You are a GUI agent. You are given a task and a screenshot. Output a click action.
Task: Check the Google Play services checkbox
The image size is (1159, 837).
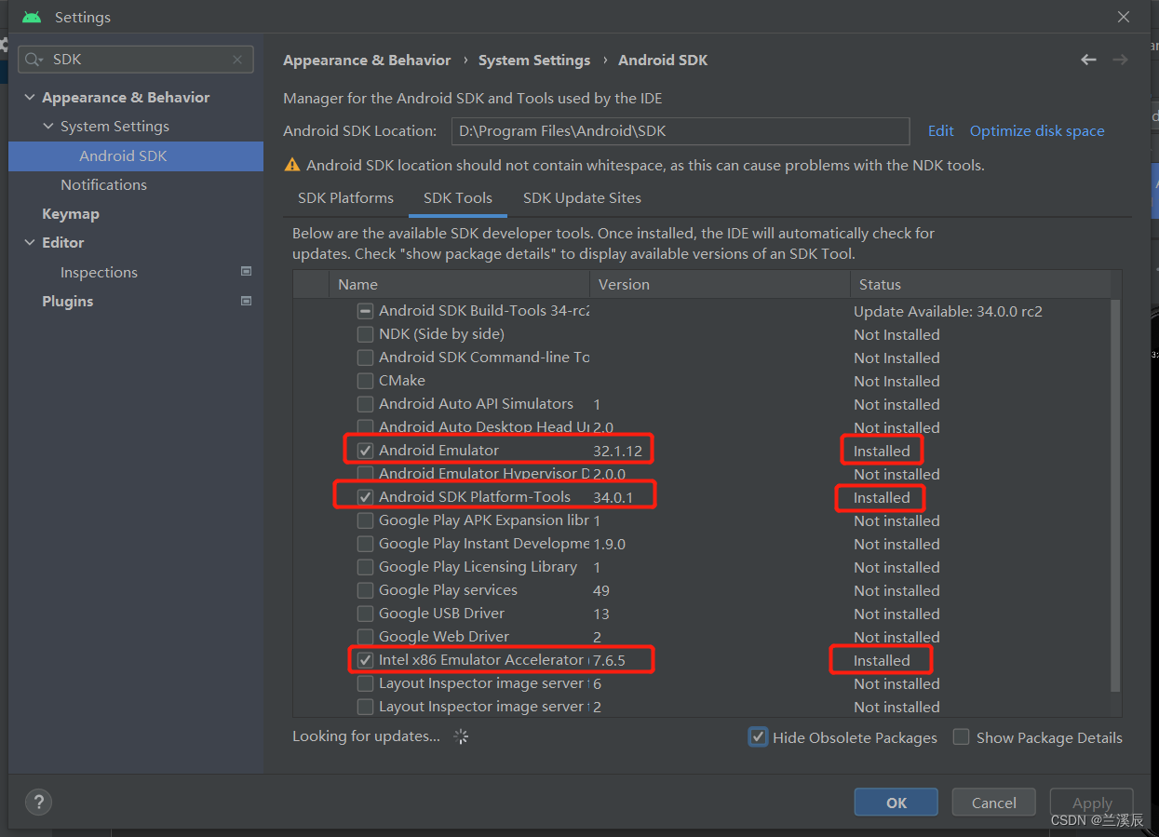pos(365,590)
